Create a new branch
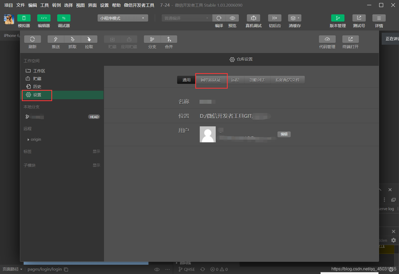399x274 pixels. tap(152, 39)
